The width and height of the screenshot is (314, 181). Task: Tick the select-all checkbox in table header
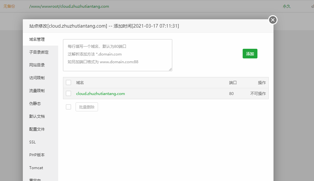(x=68, y=82)
